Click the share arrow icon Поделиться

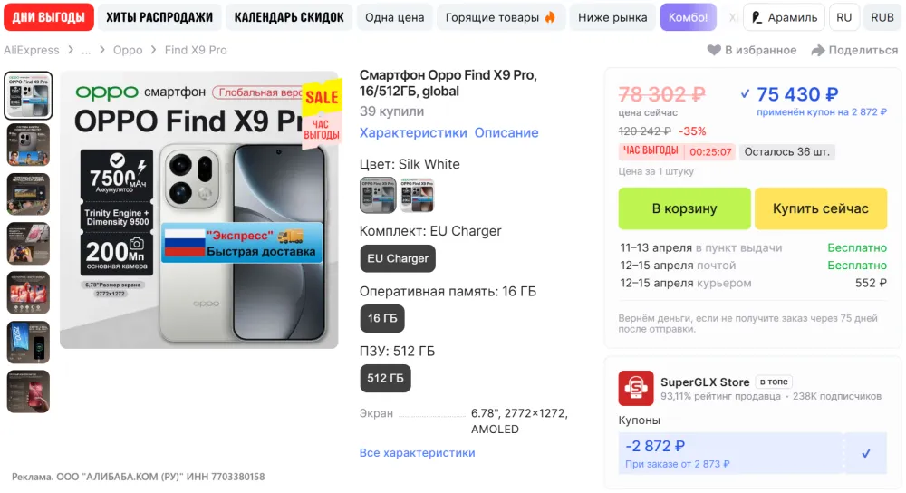pyautogui.click(x=817, y=50)
